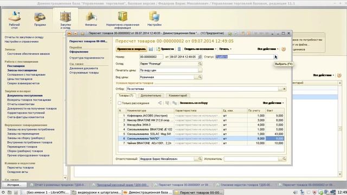Click the magnifier icon in Вид цены field
This screenshot has width=347, height=195.
200,77
